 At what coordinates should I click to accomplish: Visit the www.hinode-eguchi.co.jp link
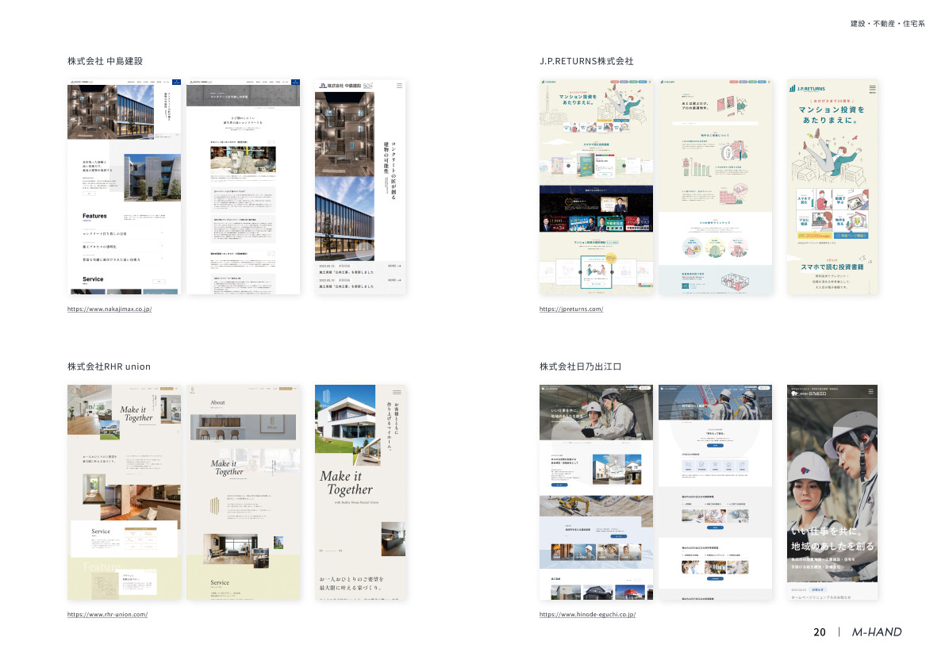[x=587, y=614]
